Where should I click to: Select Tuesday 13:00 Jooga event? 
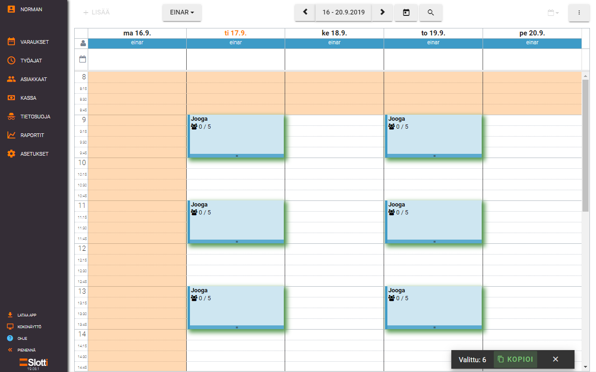pos(236,308)
